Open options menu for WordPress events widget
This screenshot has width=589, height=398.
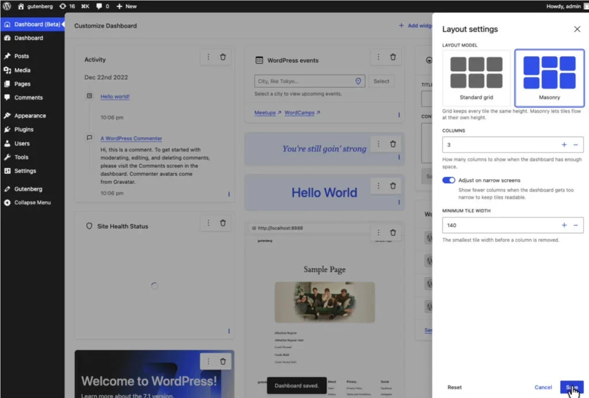[378, 57]
